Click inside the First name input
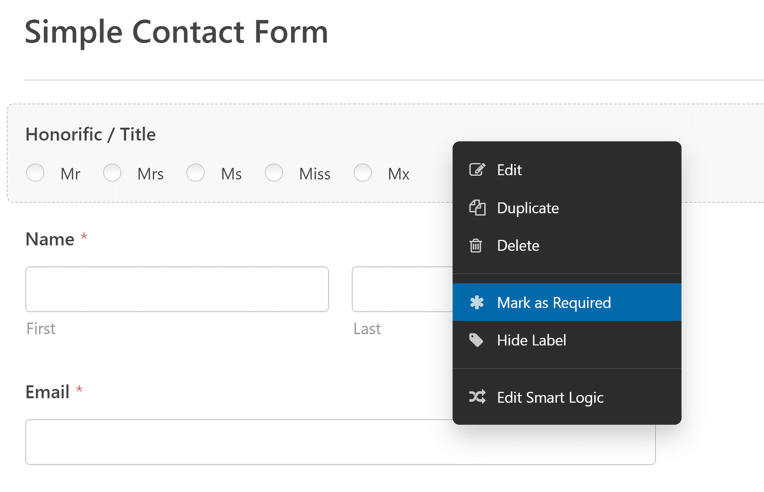The height and width of the screenshot is (492, 764). coord(177,289)
